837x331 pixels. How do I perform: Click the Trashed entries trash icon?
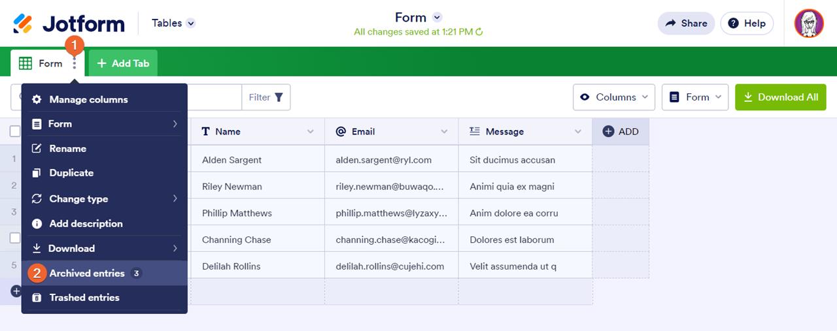pyautogui.click(x=37, y=298)
